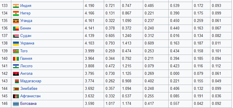
Task: Follow the Украина link
Action: 27,43
